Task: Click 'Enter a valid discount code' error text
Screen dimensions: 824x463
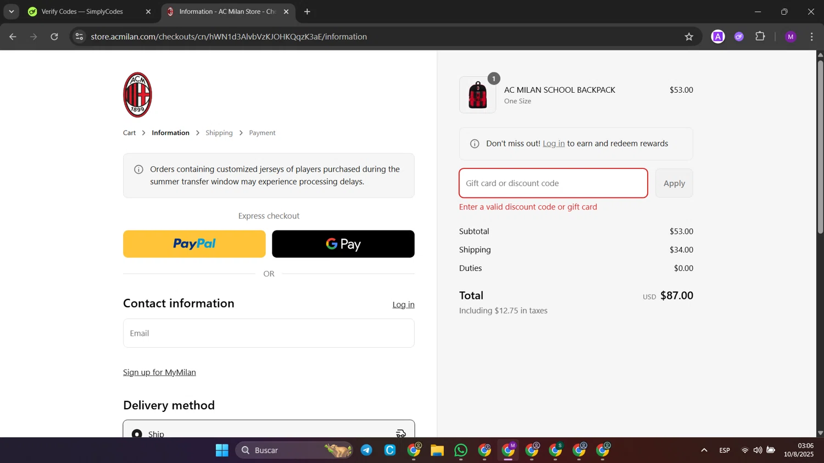Action: (528, 207)
